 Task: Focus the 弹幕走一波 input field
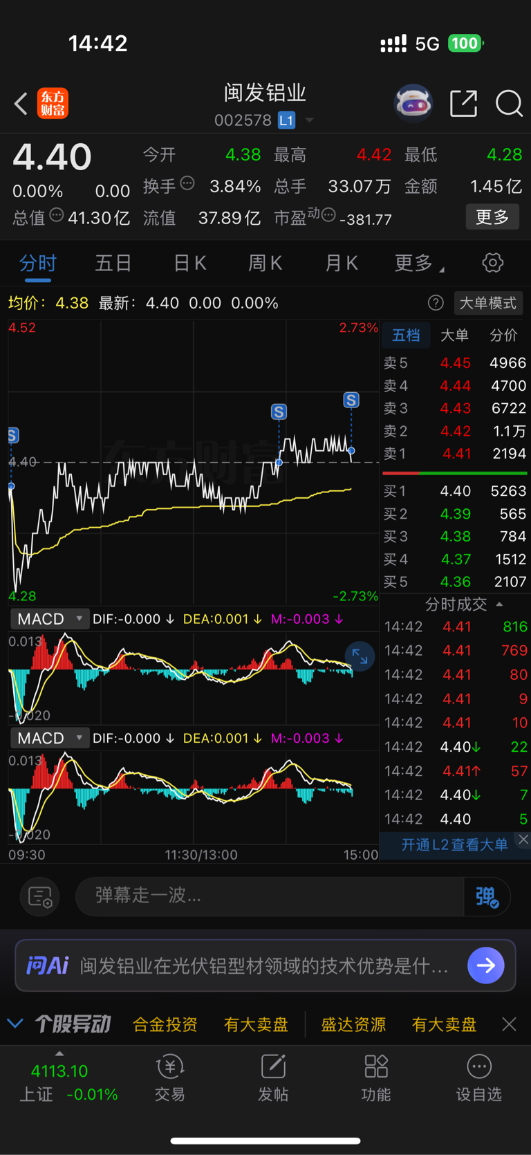(270, 896)
